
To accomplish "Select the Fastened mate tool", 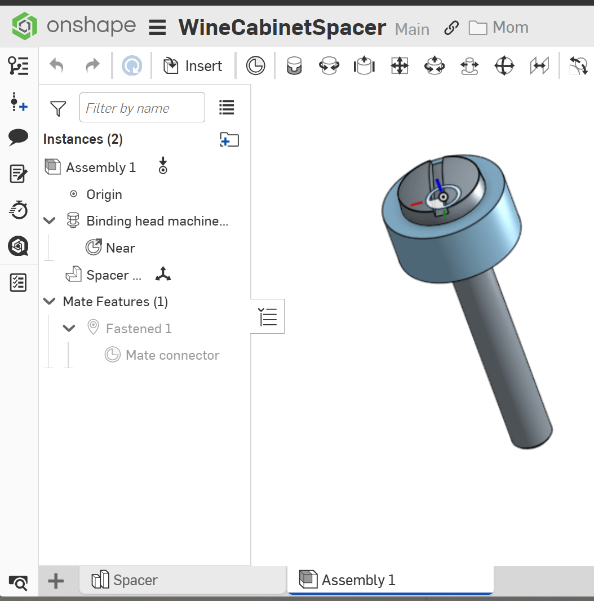I will (x=294, y=65).
